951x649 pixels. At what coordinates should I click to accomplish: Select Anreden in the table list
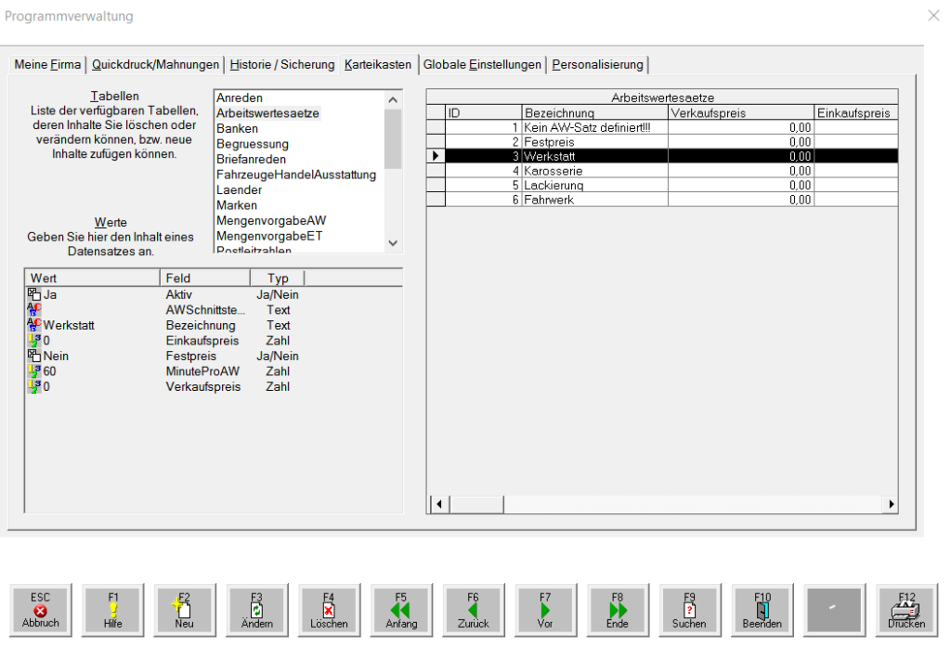240,97
